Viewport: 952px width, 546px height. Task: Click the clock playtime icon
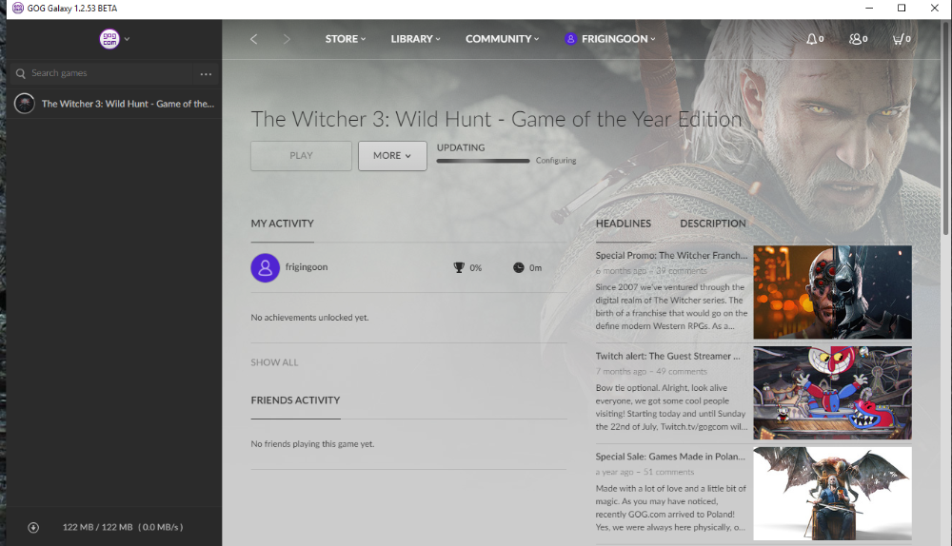(519, 267)
